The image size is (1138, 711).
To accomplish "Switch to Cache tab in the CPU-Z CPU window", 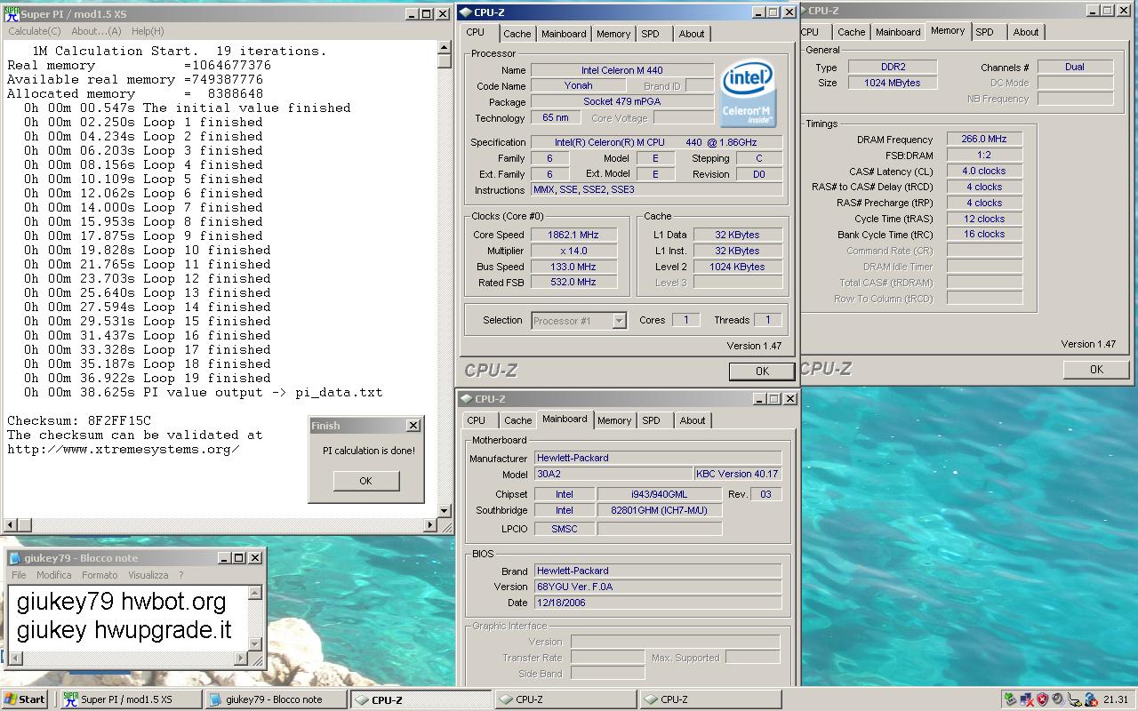I will coord(517,34).
